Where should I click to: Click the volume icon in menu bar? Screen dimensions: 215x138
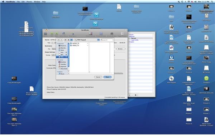[x=195, y=2]
